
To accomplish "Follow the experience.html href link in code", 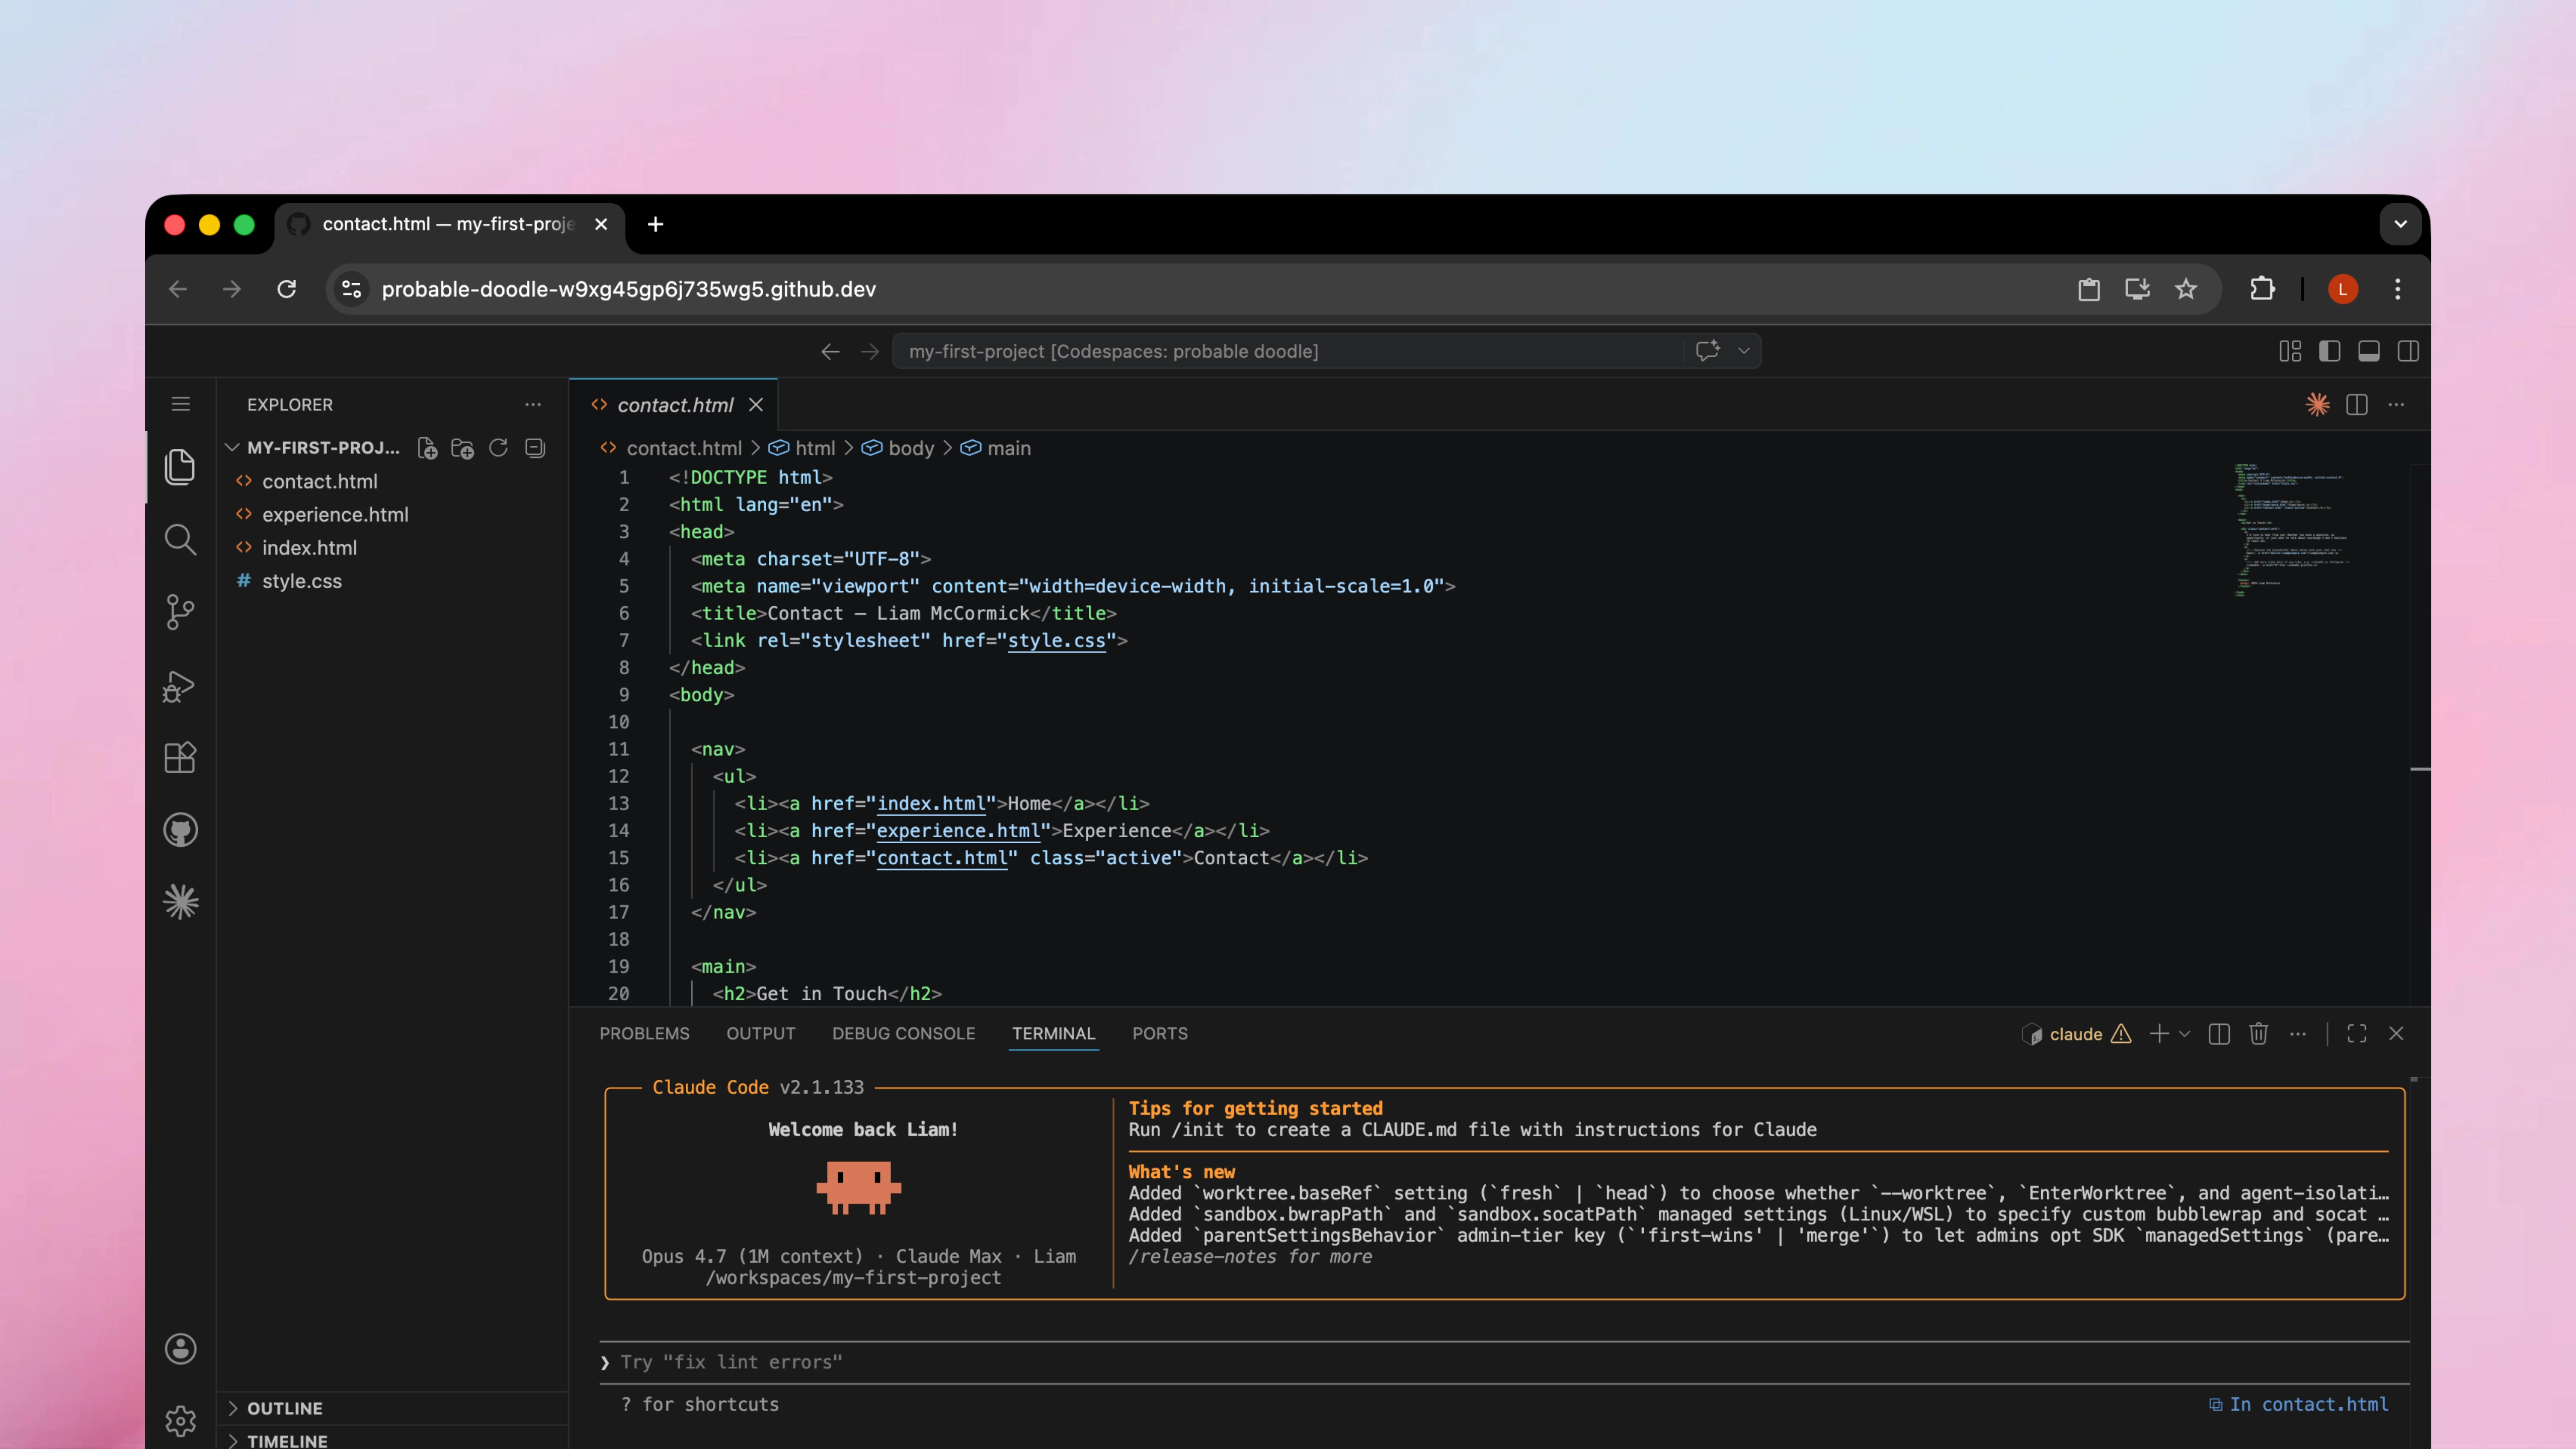I will pos(958,831).
